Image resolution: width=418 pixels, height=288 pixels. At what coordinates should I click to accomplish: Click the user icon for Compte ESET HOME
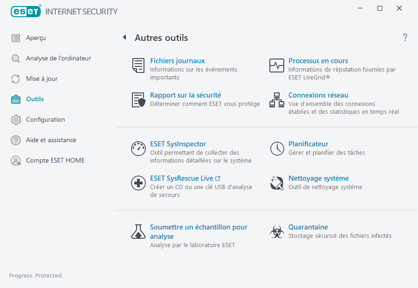16,161
